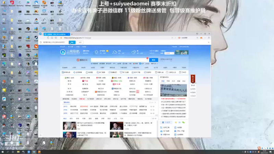The height and width of the screenshot is (154, 274).
Task: Open the 携程旅行网 site link
Action: tap(116, 89)
